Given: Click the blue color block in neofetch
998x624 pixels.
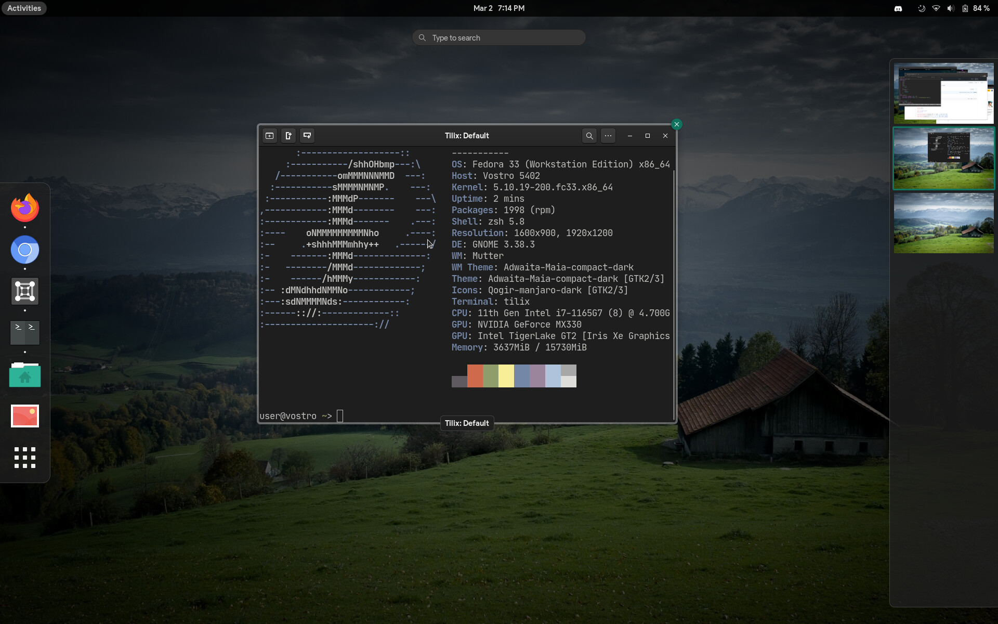Looking at the screenshot, I should pos(522,376).
